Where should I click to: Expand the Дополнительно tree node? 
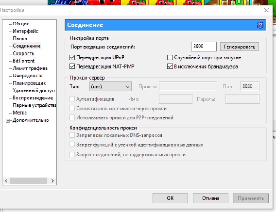(x=8, y=121)
